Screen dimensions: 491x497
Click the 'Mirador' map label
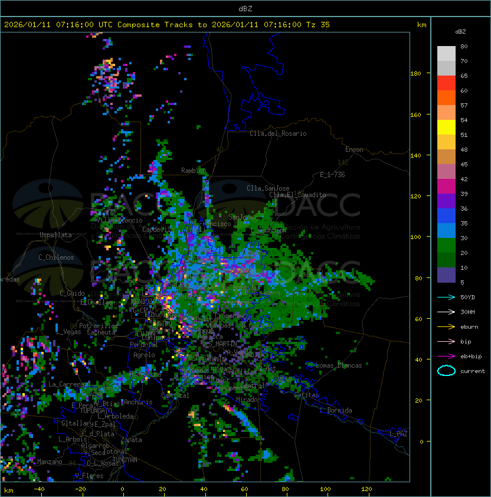tap(249, 400)
